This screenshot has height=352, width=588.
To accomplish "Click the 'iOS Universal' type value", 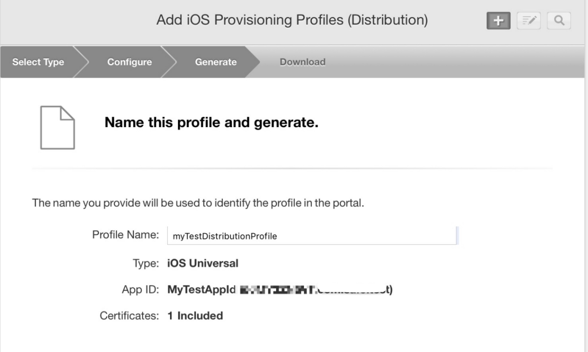I will (203, 264).
